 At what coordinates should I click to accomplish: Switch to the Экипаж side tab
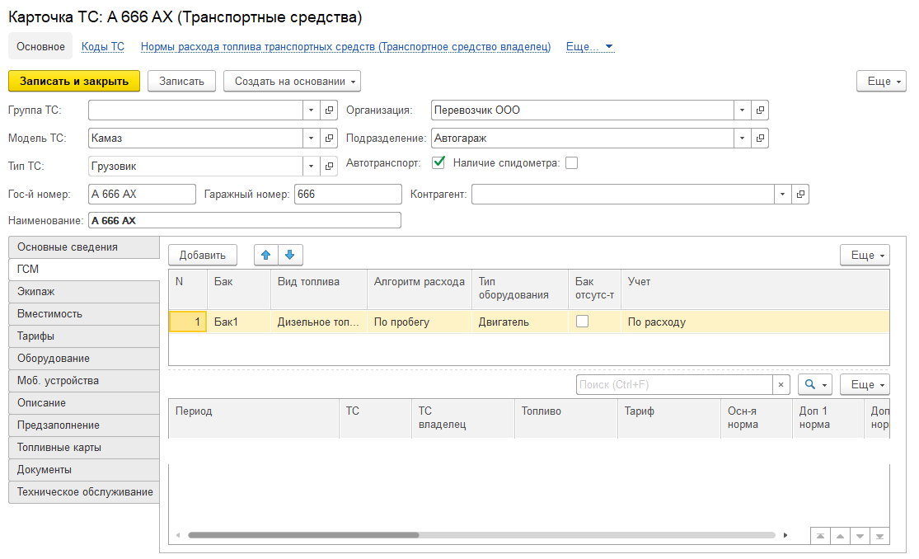(x=83, y=292)
